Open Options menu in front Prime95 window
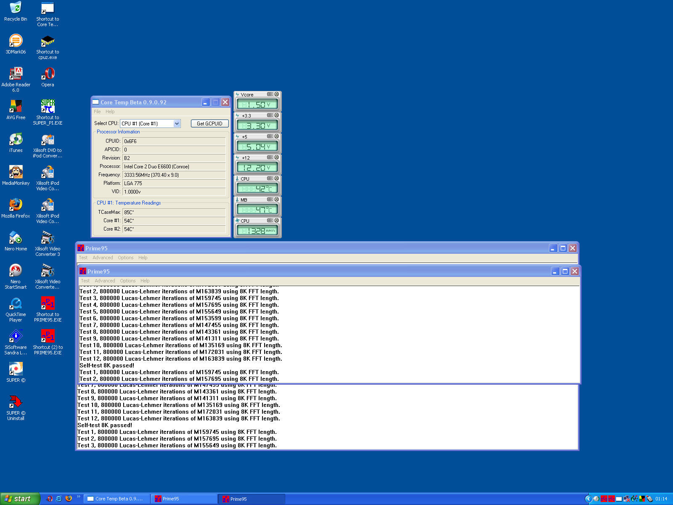 pos(128,281)
